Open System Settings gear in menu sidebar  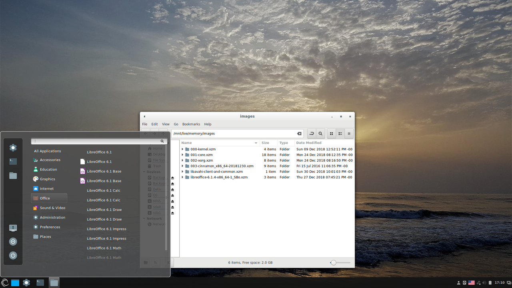pyautogui.click(x=13, y=148)
